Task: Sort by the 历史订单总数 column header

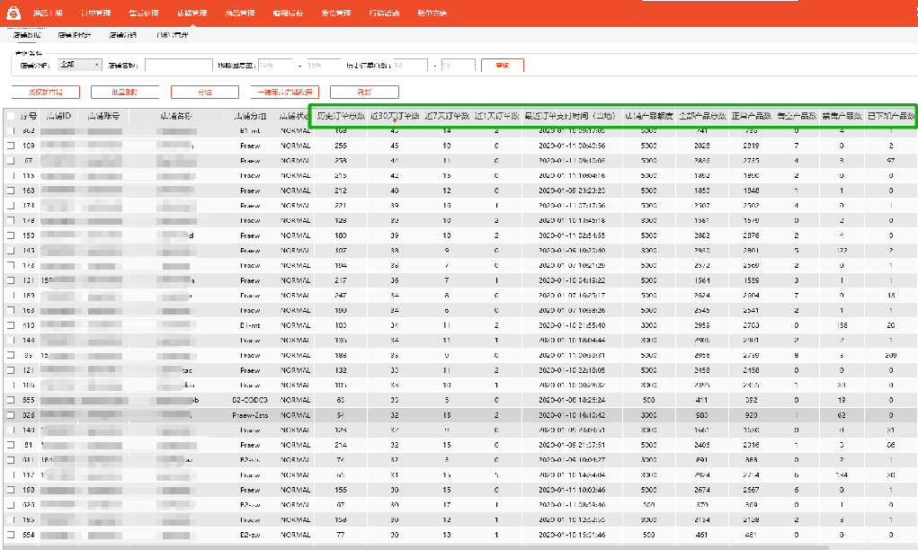Action: (340, 116)
